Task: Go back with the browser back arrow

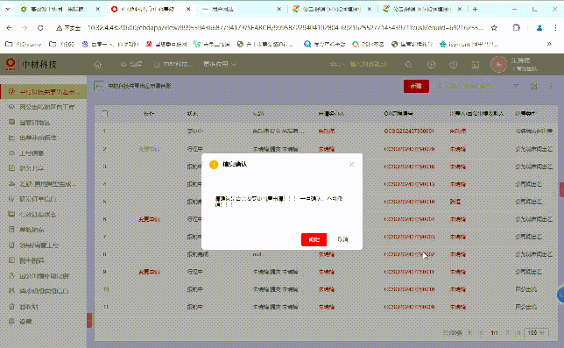Action: tap(9, 28)
